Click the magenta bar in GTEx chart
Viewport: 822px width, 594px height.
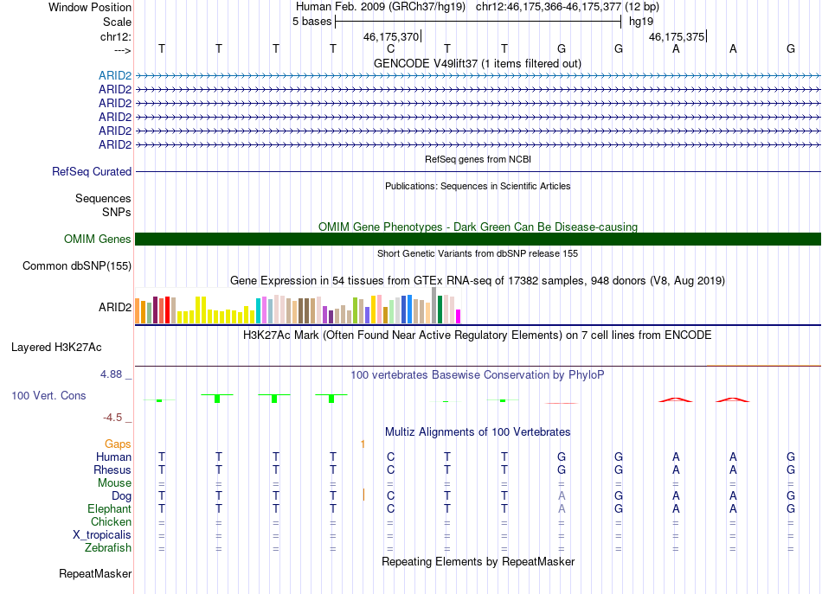459,316
